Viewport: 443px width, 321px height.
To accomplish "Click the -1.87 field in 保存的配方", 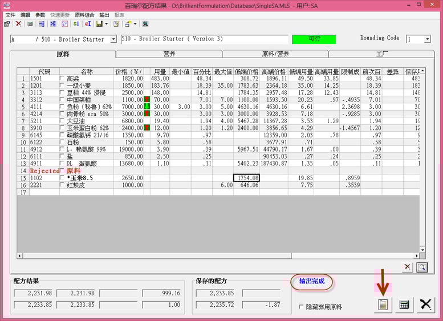I will coord(261,304).
